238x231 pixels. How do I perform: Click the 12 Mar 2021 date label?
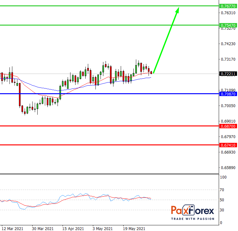pyautogui.click(x=12, y=228)
